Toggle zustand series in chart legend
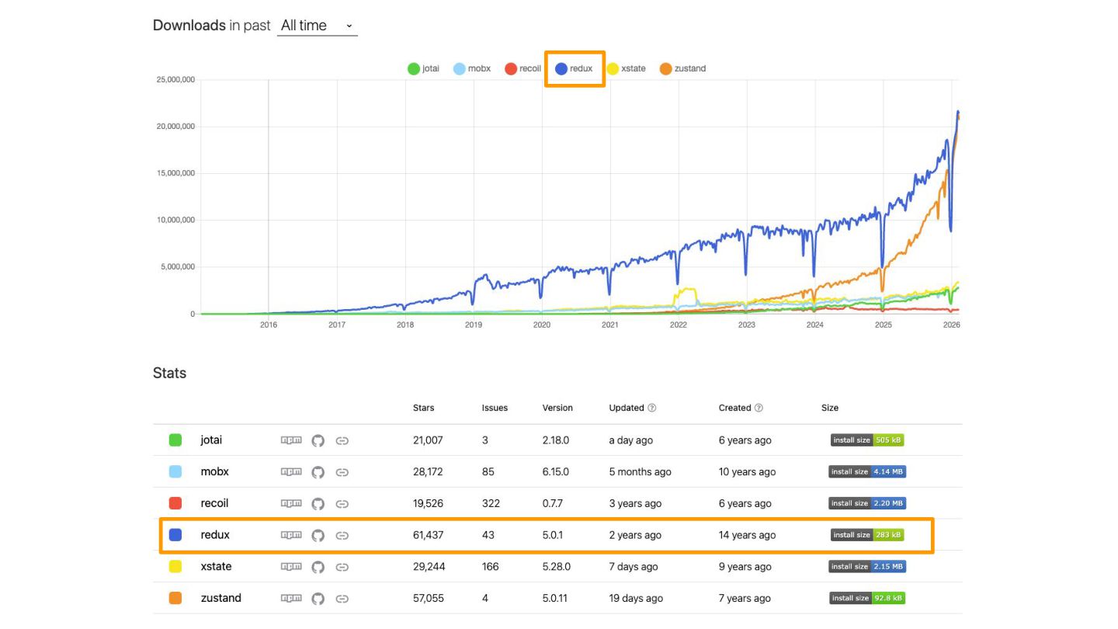 coord(682,68)
